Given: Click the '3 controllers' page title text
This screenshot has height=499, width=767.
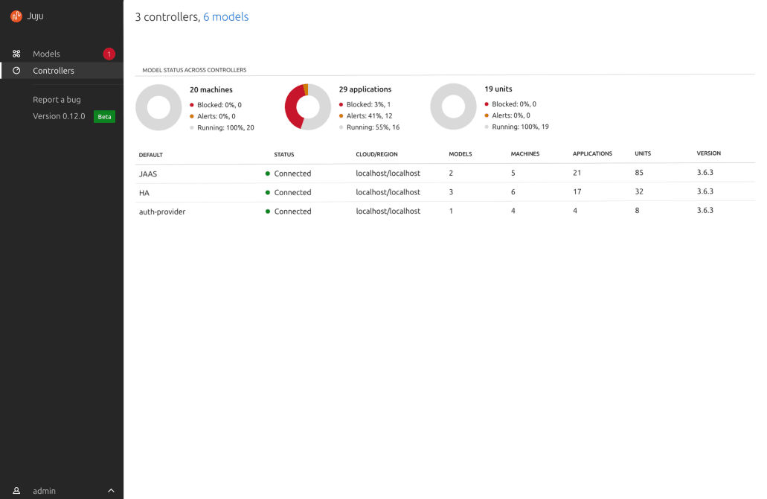Looking at the screenshot, I should coord(167,16).
